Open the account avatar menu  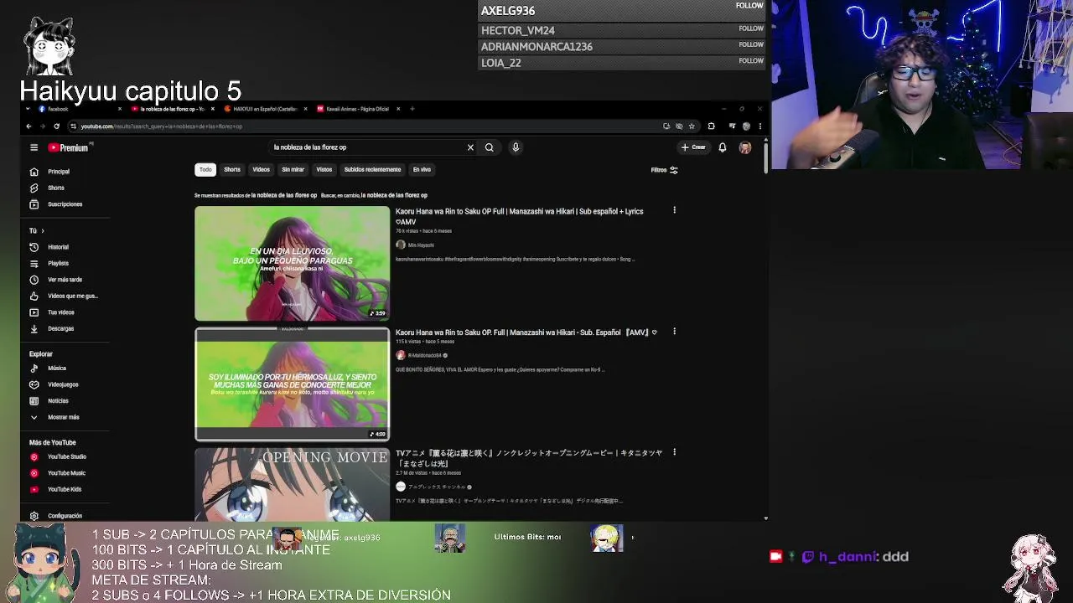coord(745,147)
